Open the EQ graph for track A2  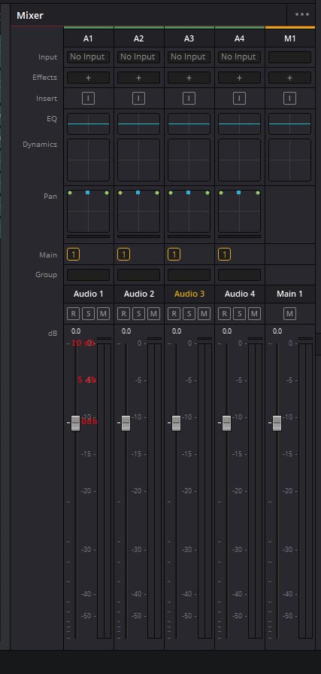click(x=138, y=124)
